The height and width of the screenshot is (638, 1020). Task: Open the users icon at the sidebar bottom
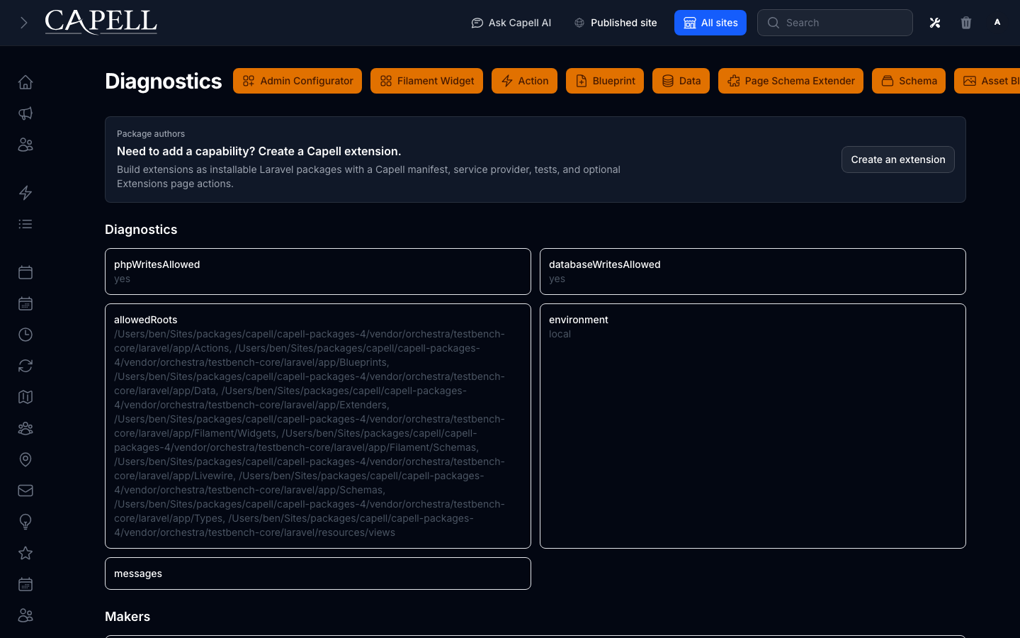click(x=25, y=615)
